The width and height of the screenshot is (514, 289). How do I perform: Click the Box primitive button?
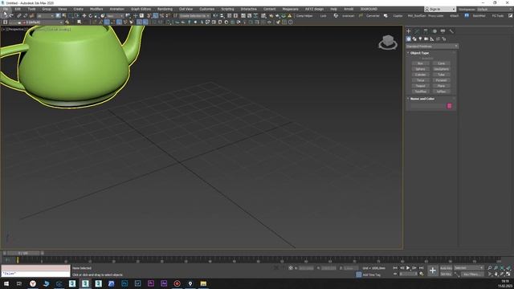(420, 63)
